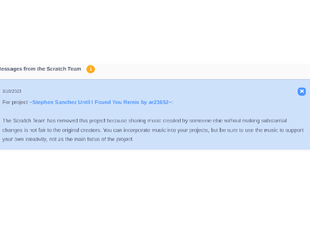Click blank blue area beside the message date

(x=160, y=91)
